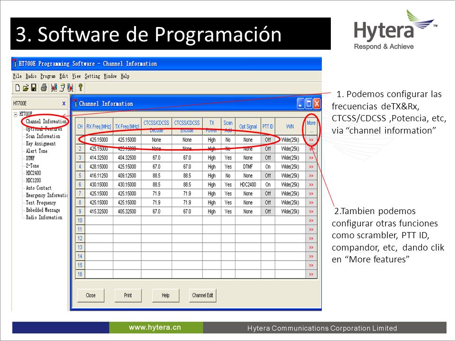Click More features arrow for channel 10
This screenshot has height=341, width=455.
(311, 221)
